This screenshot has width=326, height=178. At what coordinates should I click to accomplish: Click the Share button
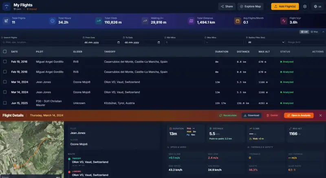pos(227,7)
